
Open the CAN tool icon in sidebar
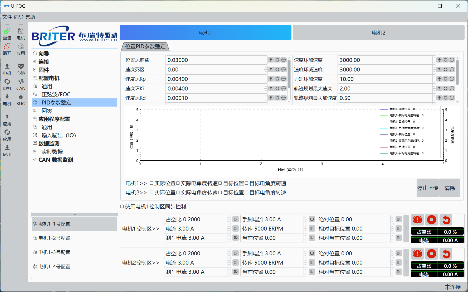21,82
